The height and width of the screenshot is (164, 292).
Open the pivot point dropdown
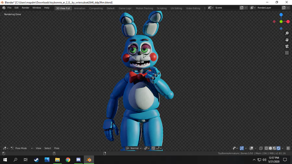click(147, 148)
